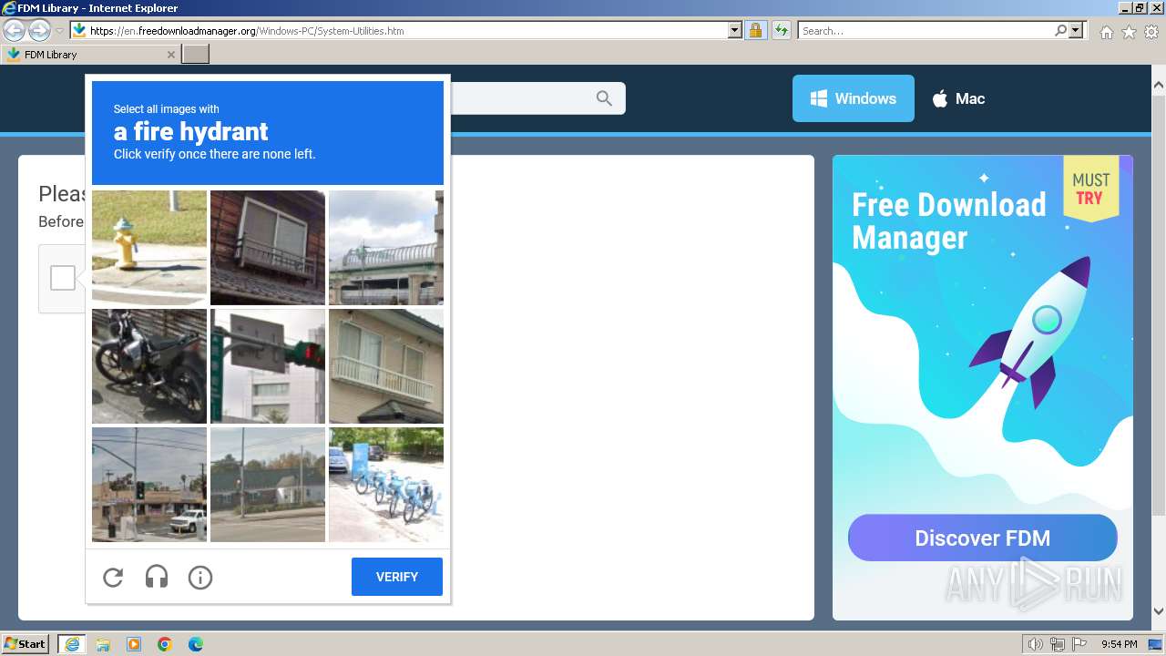Click the network tray icon

pyautogui.click(x=1058, y=644)
